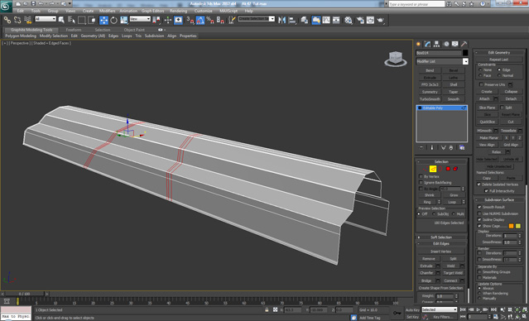
Task: Uncheck Delete Isolated Vertices
Action: (479, 184)
